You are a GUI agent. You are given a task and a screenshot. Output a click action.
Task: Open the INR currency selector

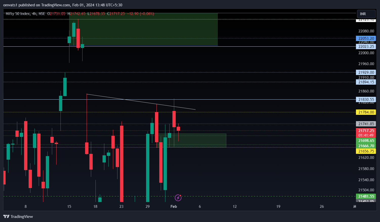coord(366,14)
